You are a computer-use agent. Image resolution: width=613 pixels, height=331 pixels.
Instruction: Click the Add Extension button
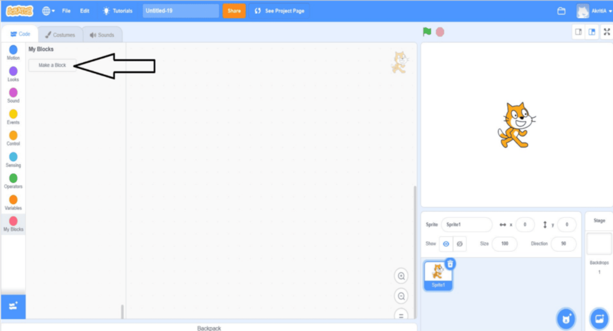click(13, 307)
